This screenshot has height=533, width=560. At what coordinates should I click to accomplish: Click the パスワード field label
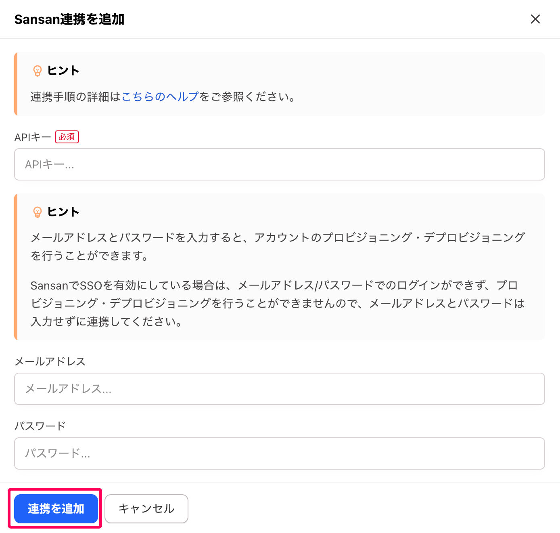tap(40, 426)
